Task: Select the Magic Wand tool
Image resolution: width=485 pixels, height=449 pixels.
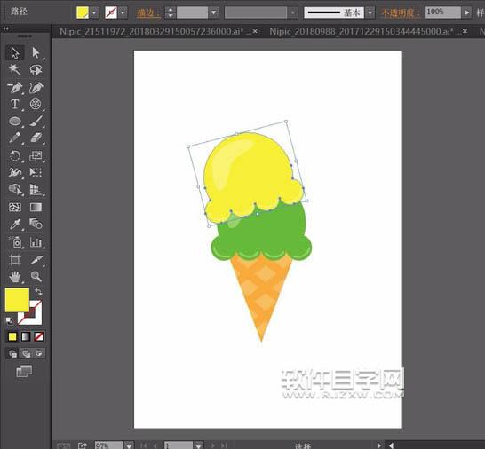Action: pyautogui.click(x=14, y=69)
